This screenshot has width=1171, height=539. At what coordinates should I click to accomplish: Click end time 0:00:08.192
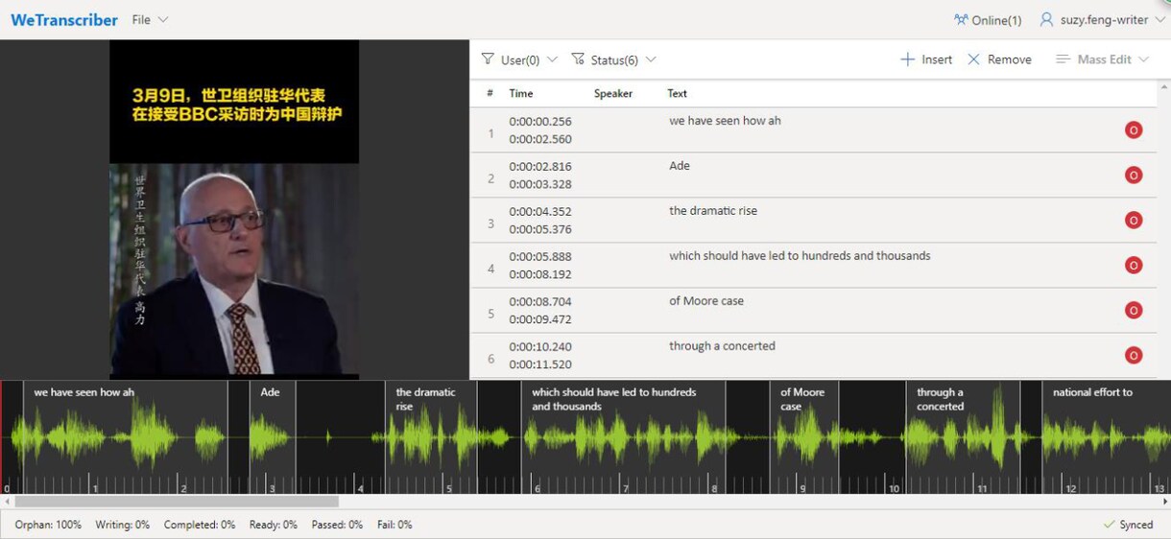tap(540, 274)
